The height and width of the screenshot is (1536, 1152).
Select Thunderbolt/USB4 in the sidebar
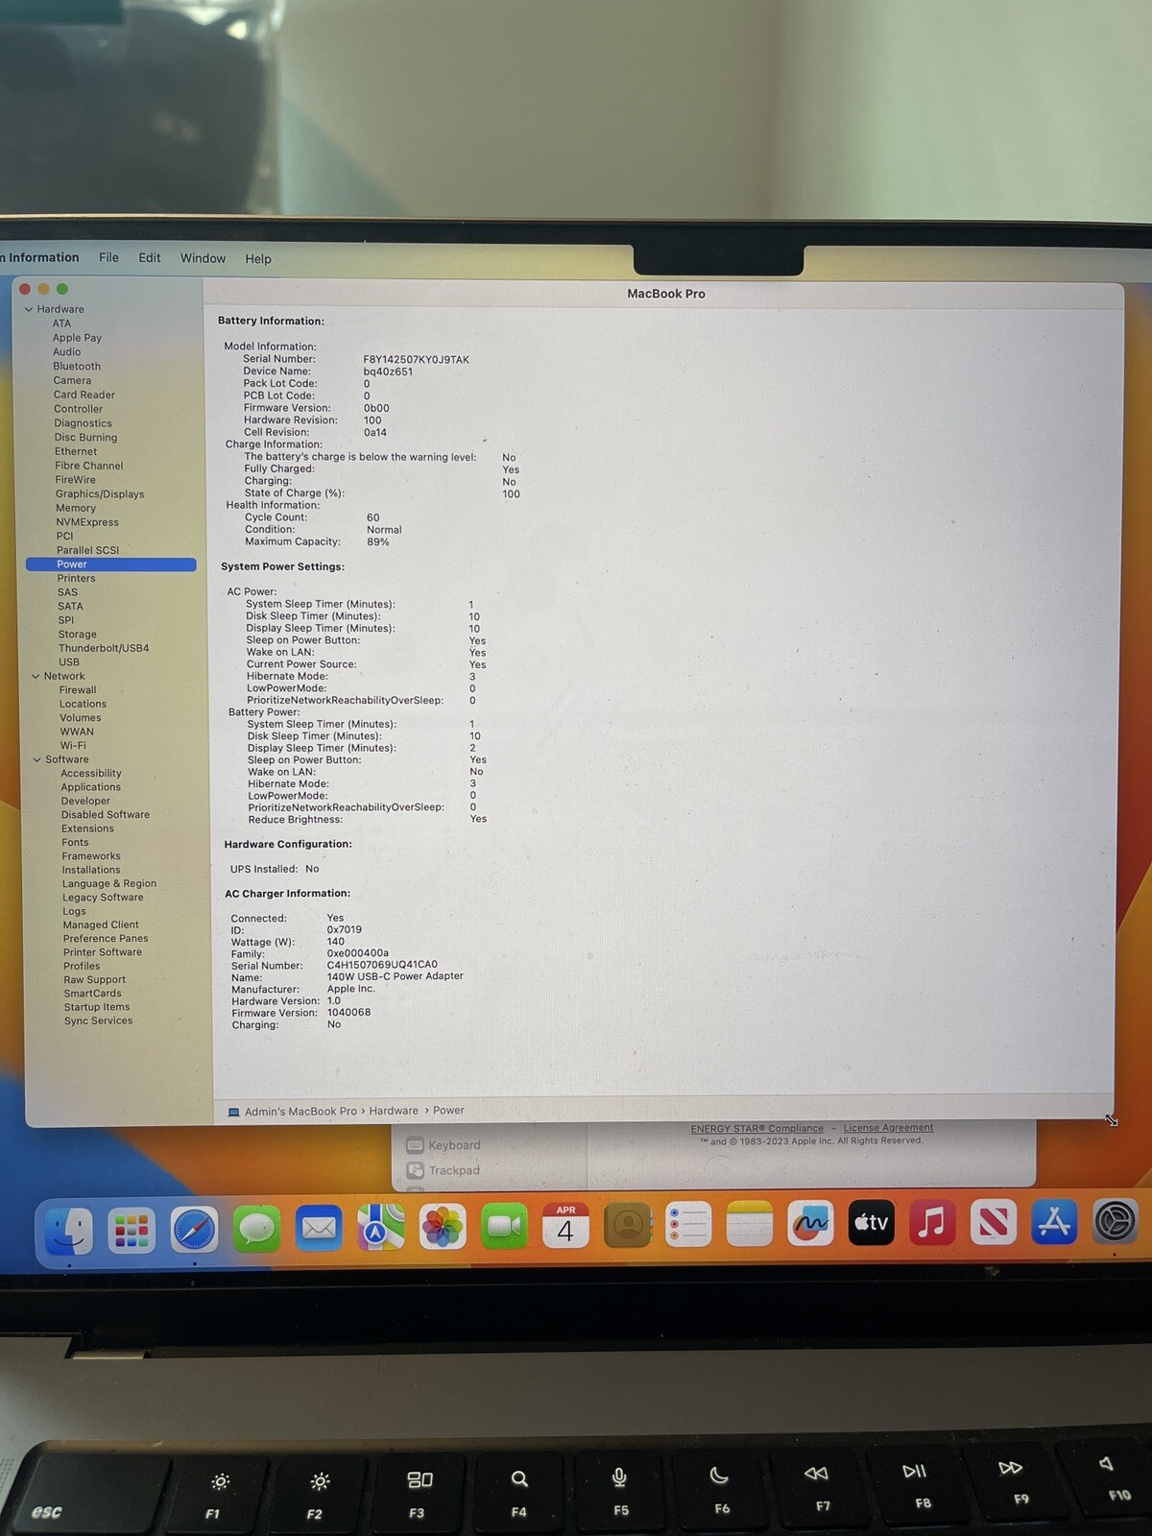104,648
